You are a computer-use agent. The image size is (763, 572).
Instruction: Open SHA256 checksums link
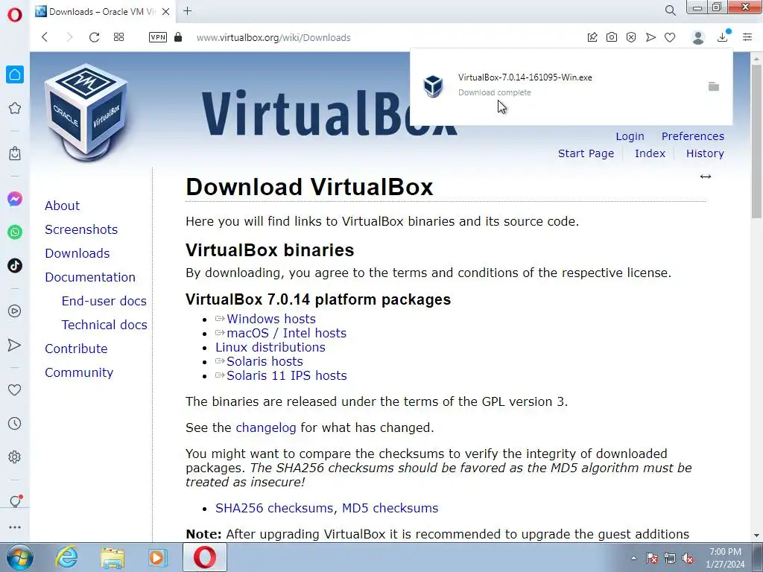[x=274, y=508]
